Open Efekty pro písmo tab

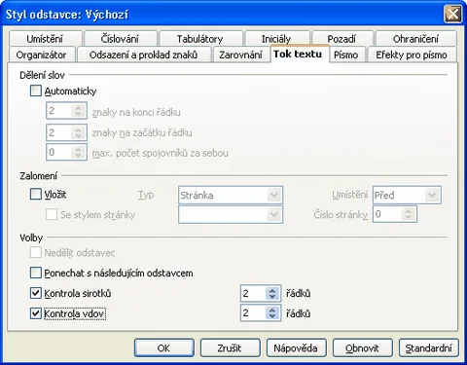(412, 55)
